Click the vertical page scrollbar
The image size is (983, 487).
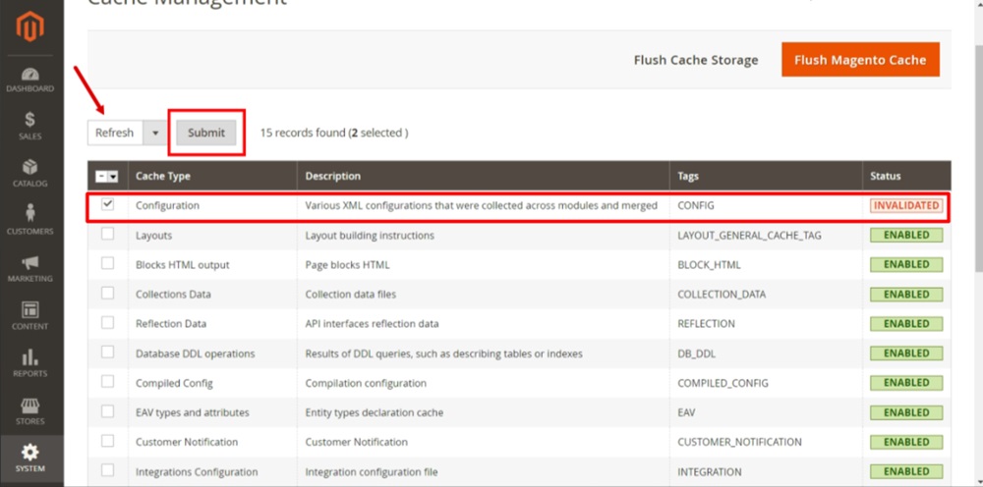click(x=976, y=196)
